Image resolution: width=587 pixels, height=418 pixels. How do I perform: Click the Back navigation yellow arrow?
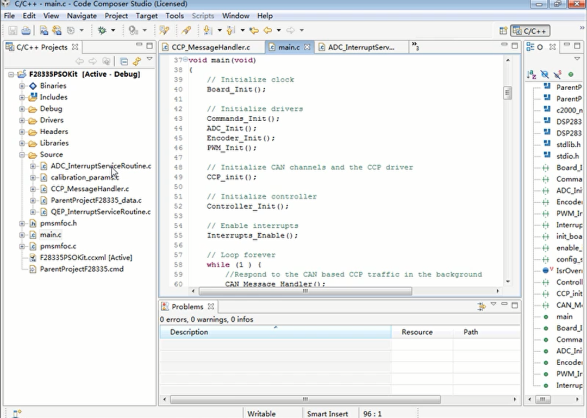267,30
